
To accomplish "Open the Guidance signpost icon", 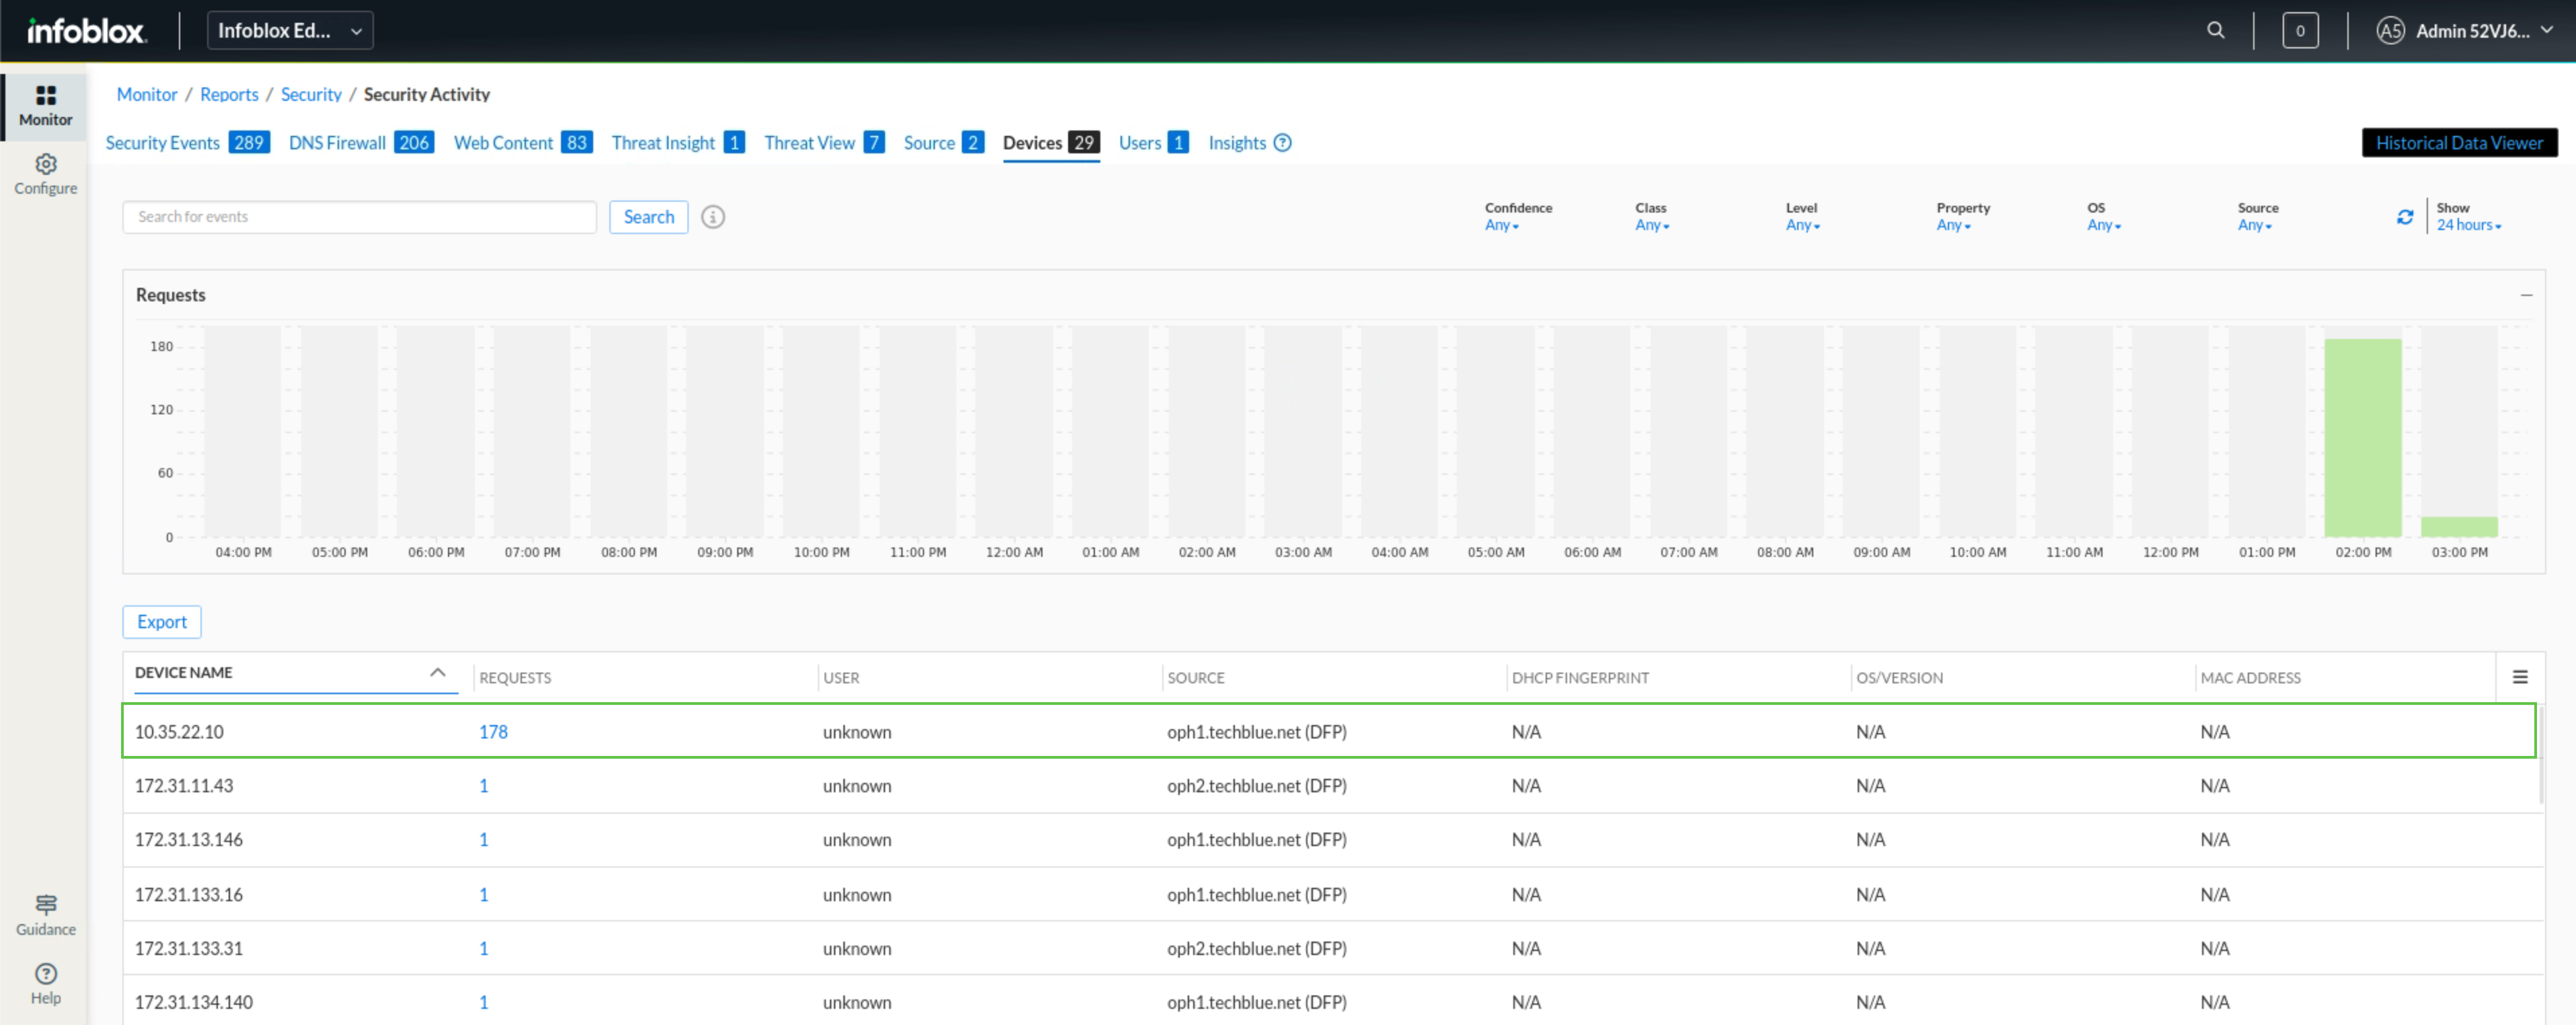I will coord(45,904).
